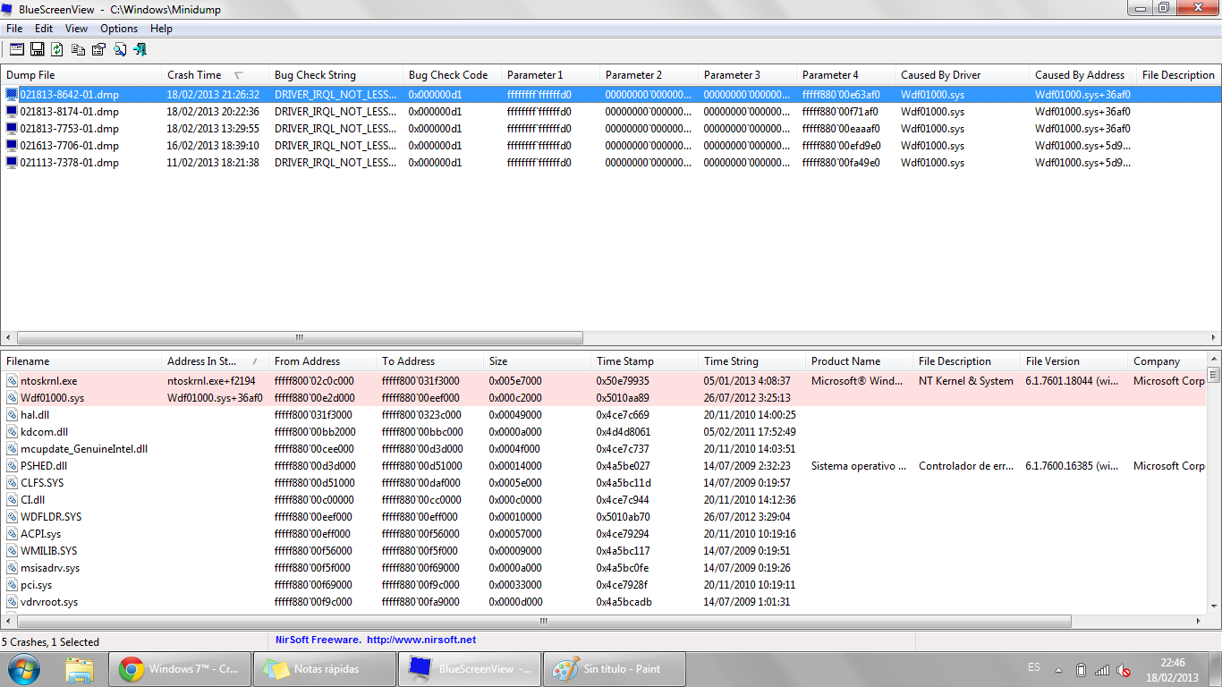The width and height of the screenshot is (1222, 687).
Task: Click the network signal tray icon
Action: click(1102, 669)
